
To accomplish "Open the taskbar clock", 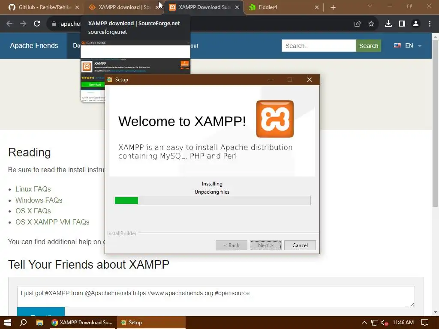I will point(403,323).
